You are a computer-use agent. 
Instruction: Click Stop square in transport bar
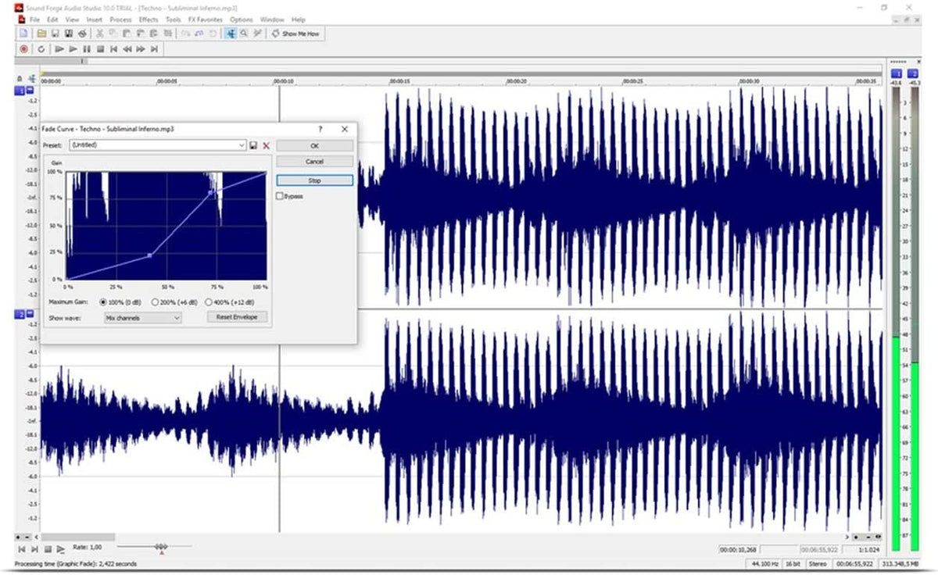100,49
